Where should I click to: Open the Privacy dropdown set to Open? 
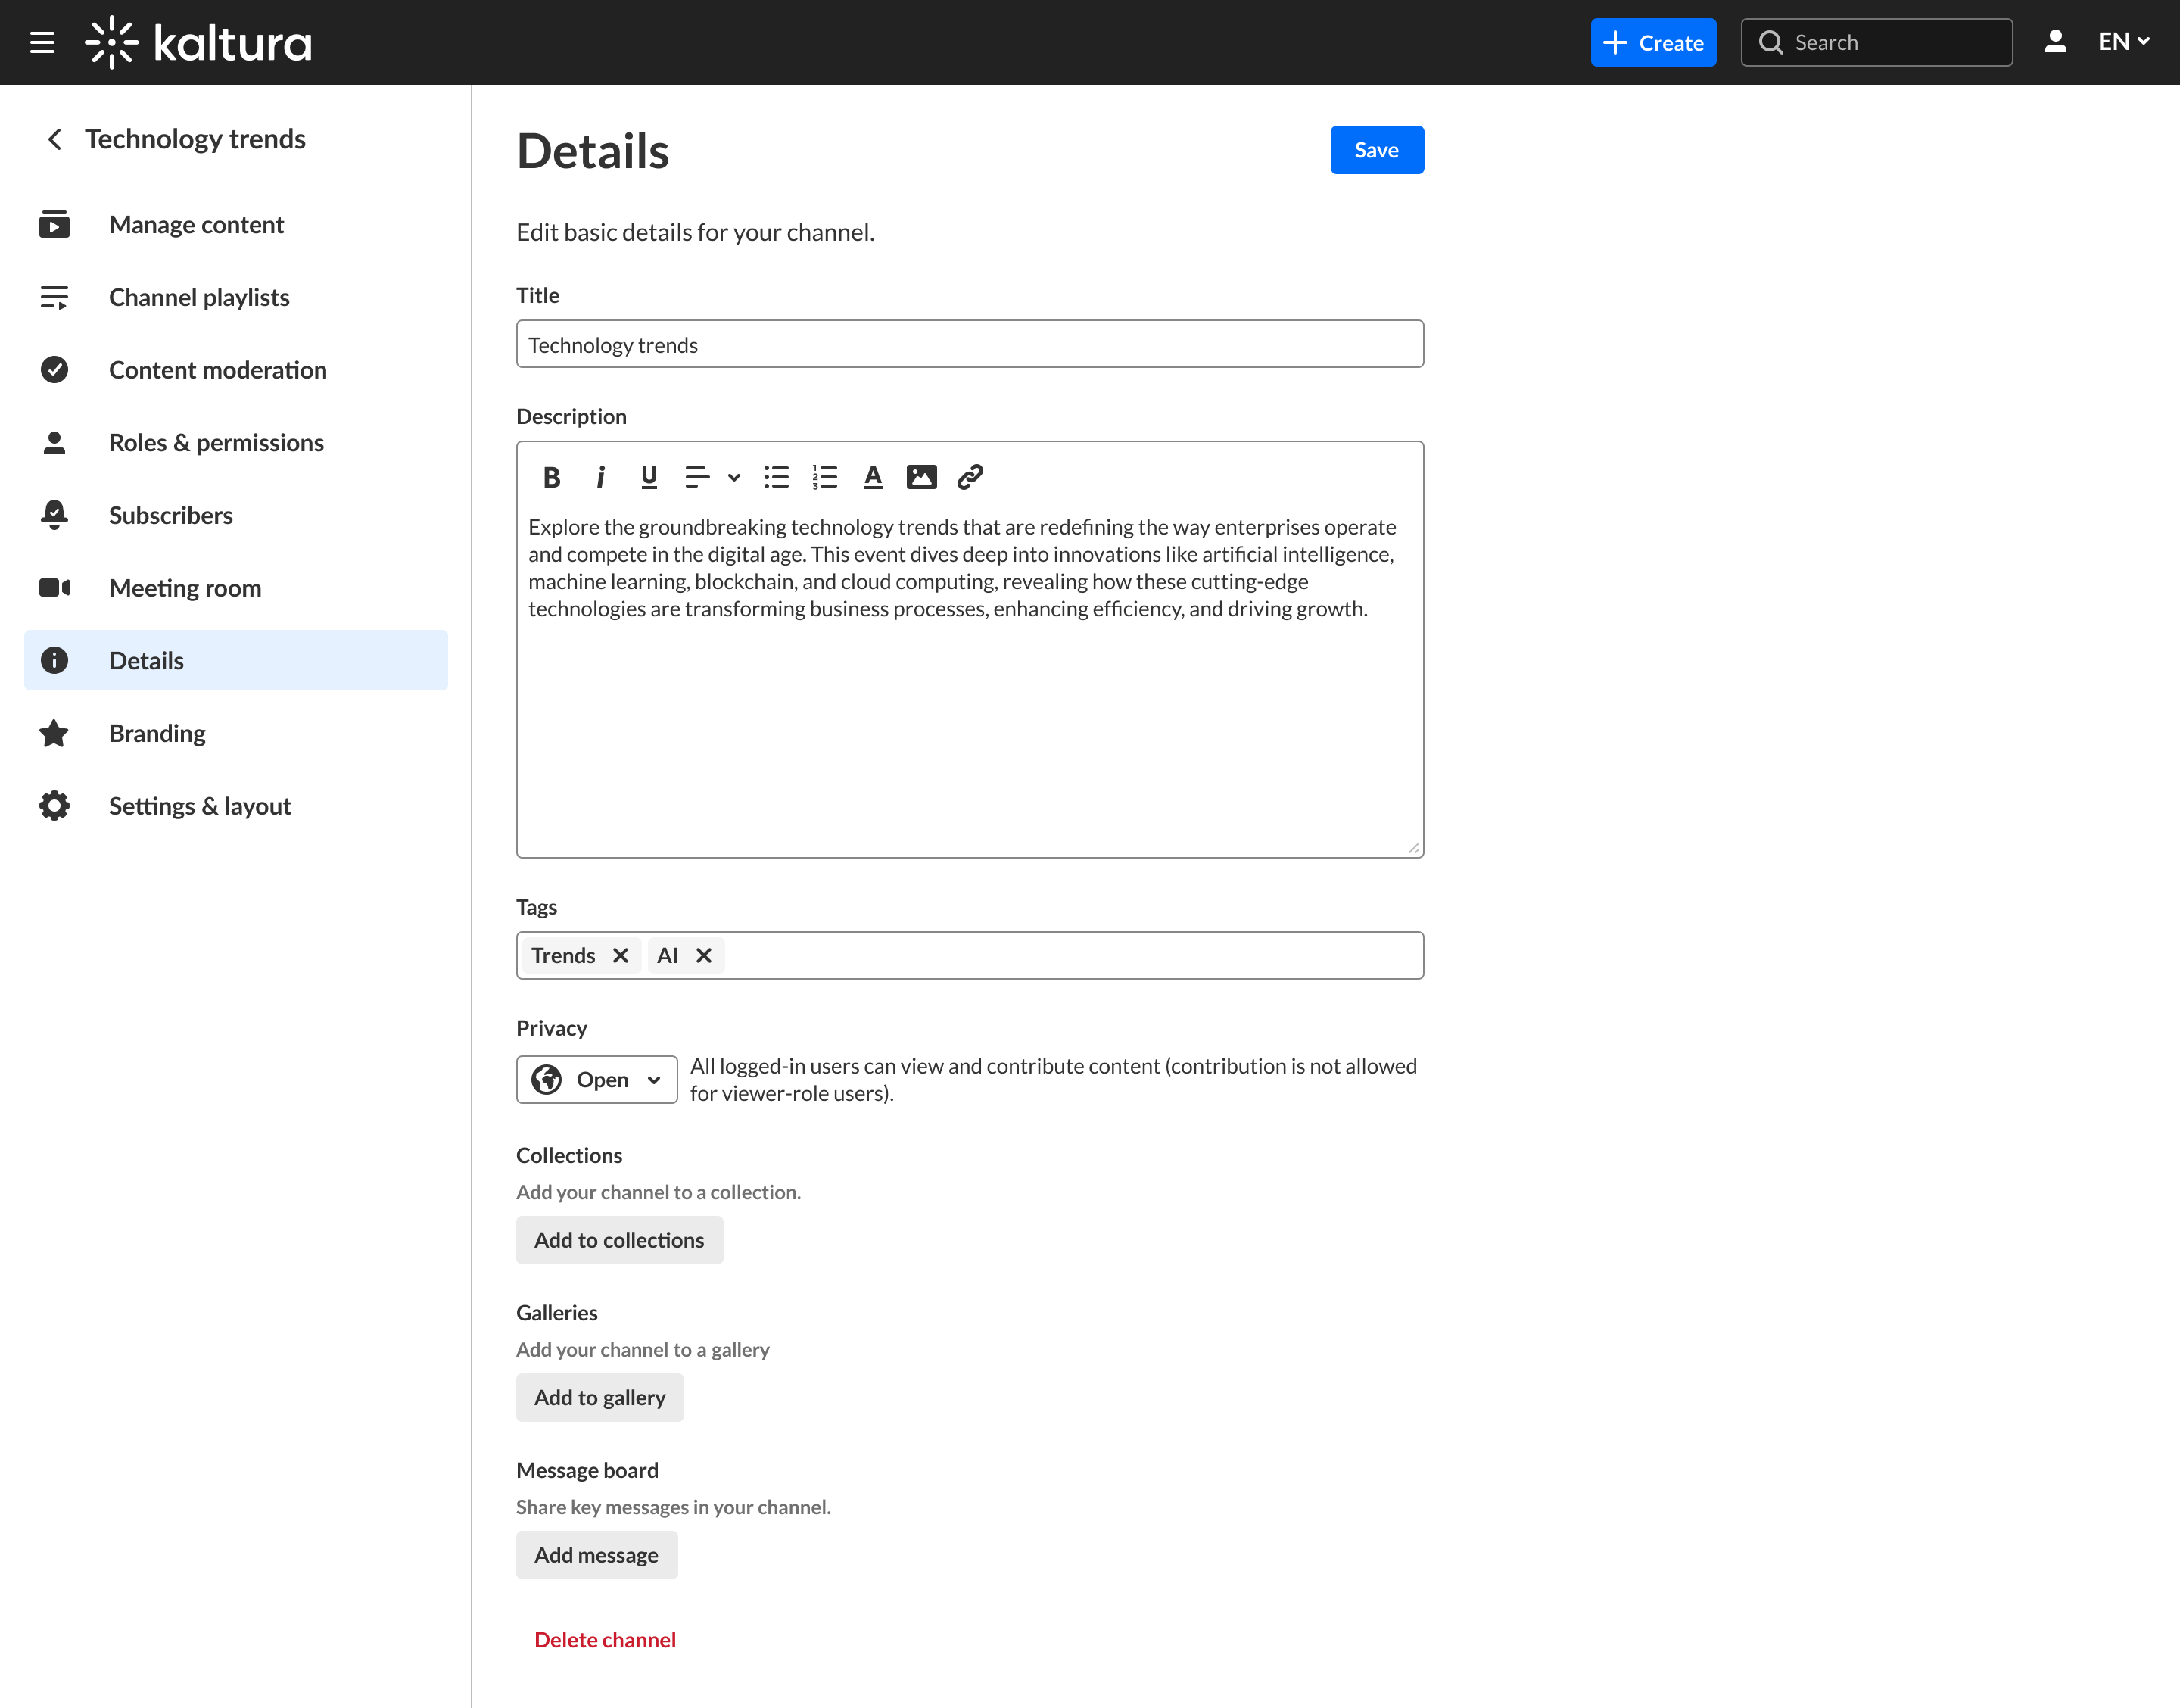tap(596, 1079)
